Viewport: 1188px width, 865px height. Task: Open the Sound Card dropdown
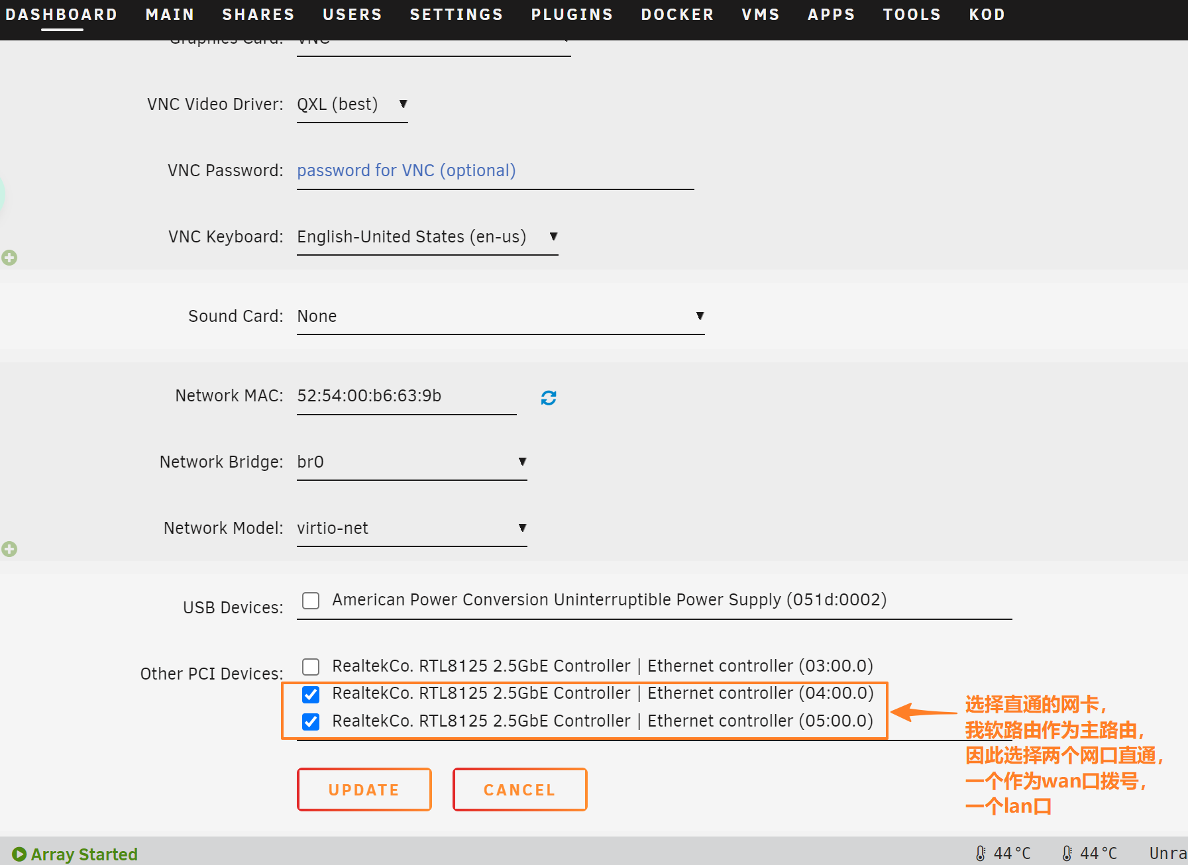click(500, 317)
